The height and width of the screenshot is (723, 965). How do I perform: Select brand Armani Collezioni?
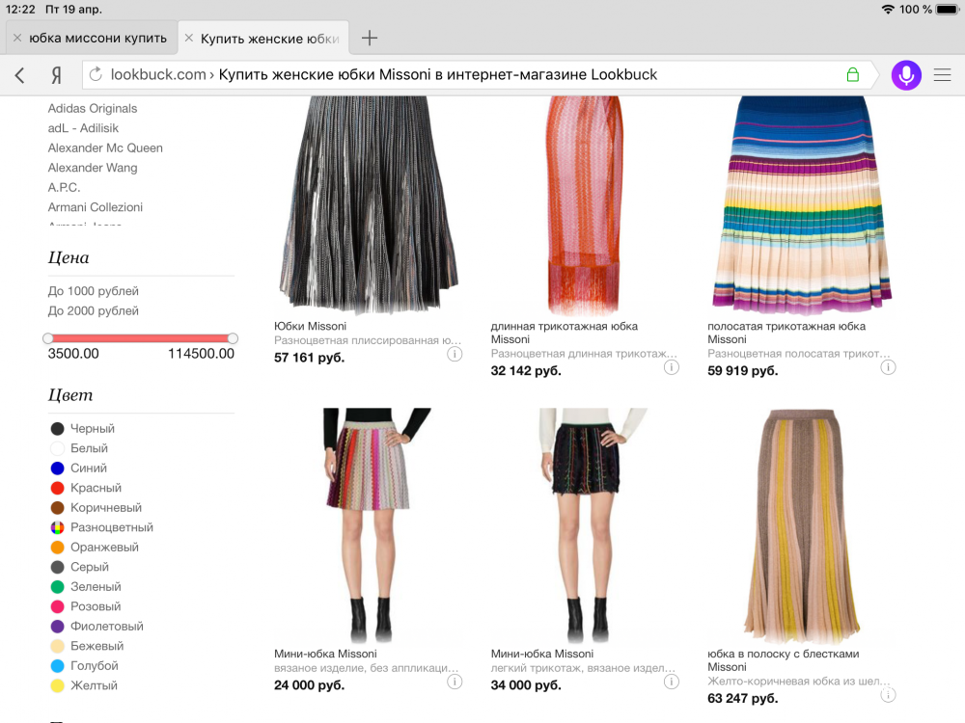(x=96, y=207)
